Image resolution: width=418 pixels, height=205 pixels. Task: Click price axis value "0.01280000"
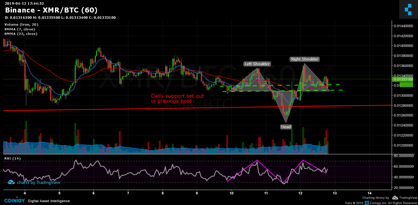point(404,105)
